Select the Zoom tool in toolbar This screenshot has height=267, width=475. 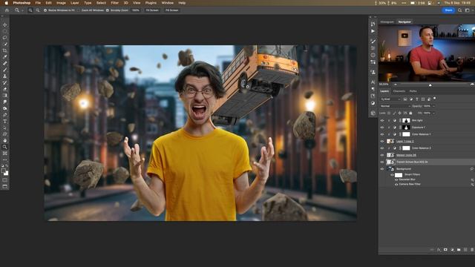[x=5, y=147]
